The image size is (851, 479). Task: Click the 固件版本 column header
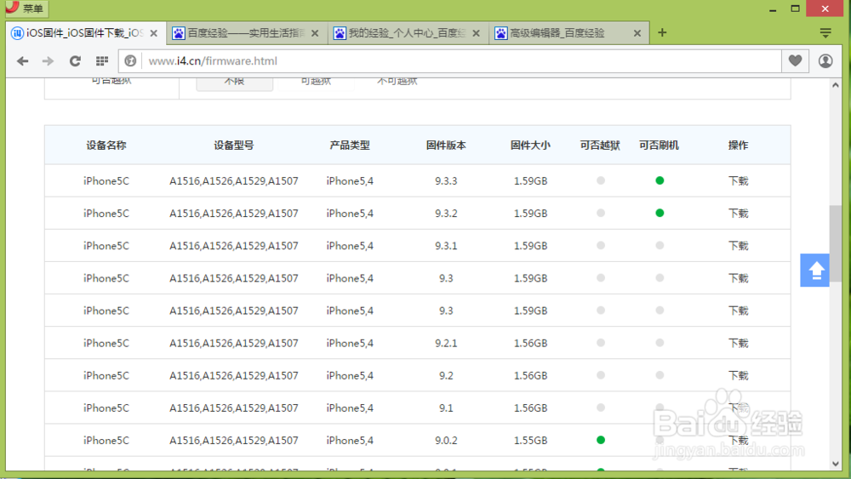pos(446,145)
